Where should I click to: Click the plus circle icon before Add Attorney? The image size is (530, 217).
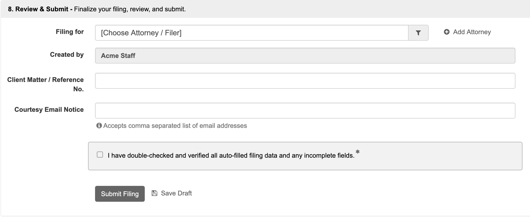pyautogui.click(x=447, y=32)
